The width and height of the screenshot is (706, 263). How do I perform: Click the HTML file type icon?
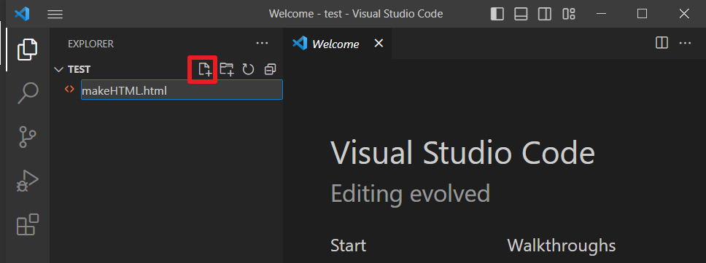tap(69, 89)
